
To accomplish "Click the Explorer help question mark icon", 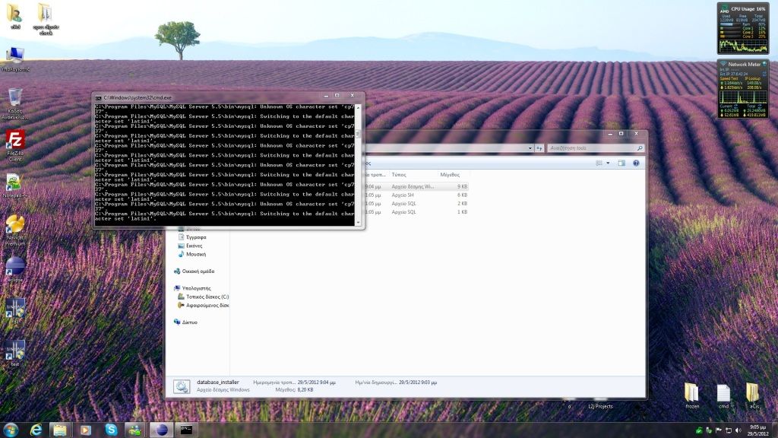I will [x=636, y=163].
